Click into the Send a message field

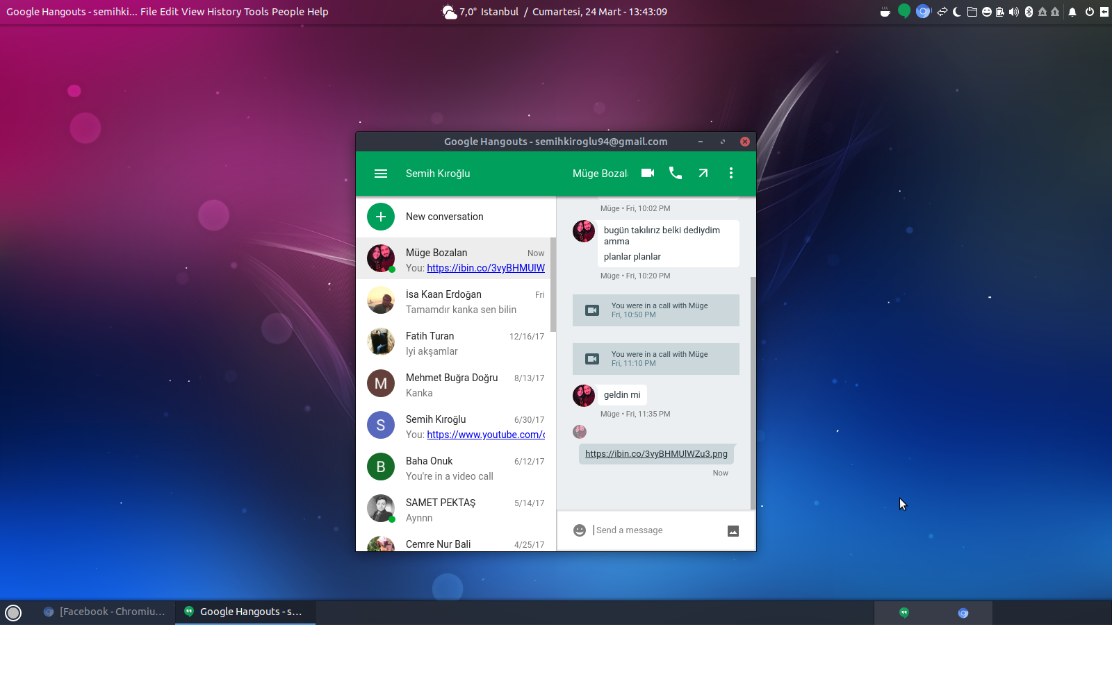coord(657,530)
